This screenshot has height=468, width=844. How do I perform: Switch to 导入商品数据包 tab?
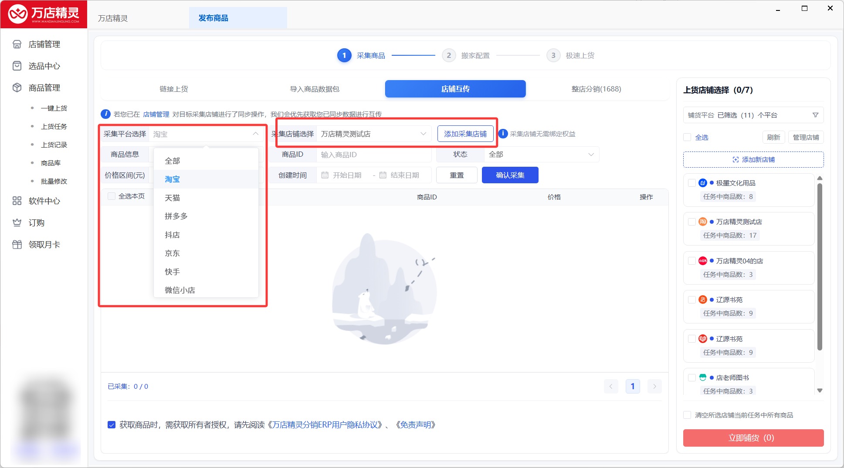315,89
